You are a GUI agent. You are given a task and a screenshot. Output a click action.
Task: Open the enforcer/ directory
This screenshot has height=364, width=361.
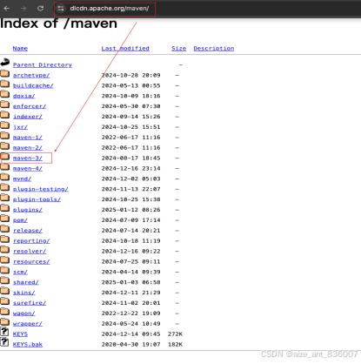click(30, 106)
